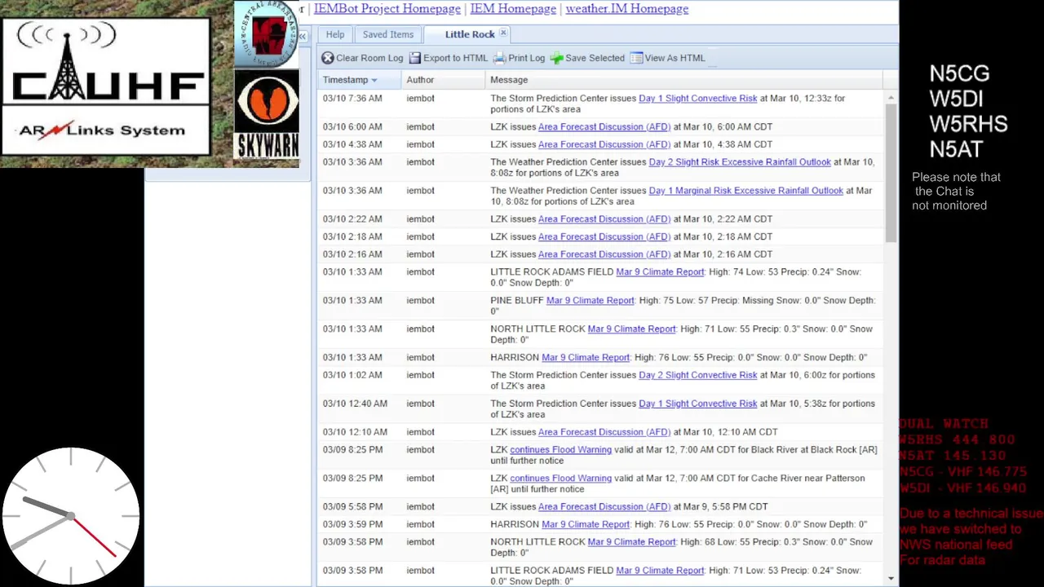Screen dimensions: 1044x587
Task: Open Black River continues Flood Warning link
Action: coord(560,449)
